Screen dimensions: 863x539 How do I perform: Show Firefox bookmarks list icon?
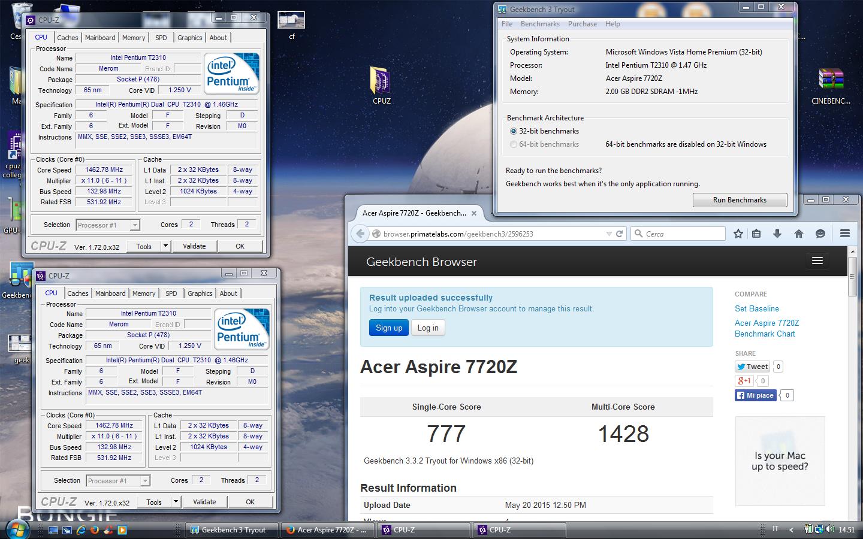click(x=757, y=234)
